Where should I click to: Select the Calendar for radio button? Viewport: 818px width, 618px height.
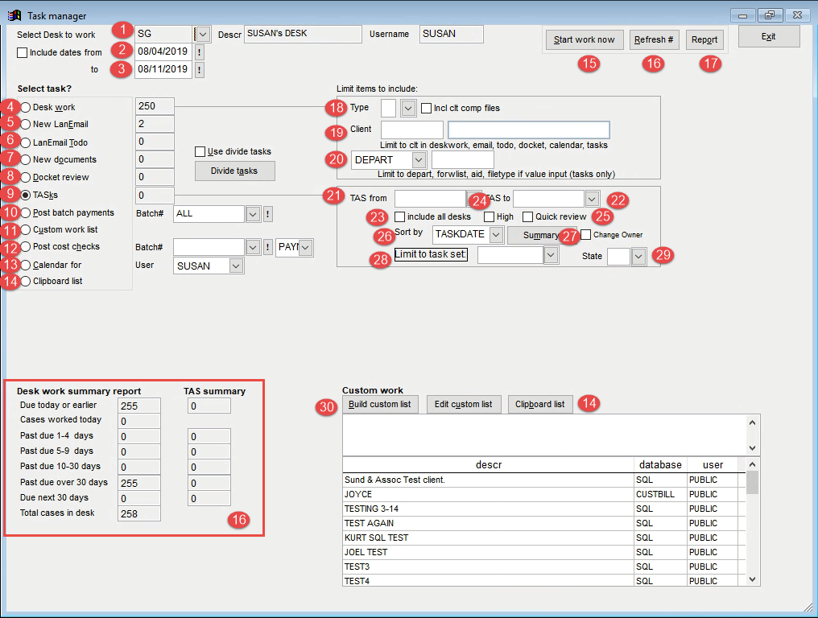(x=26, y=265)
